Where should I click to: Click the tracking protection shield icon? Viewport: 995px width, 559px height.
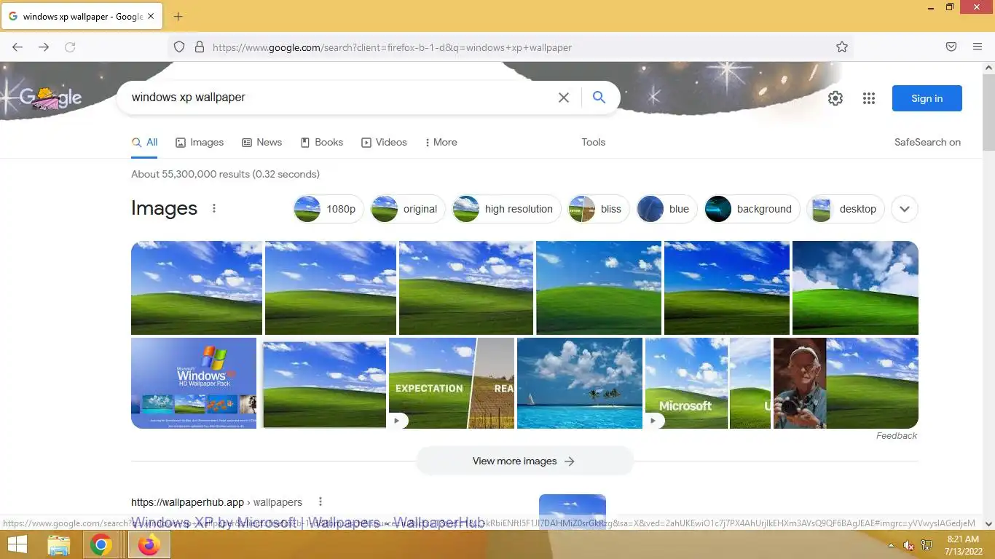point(179,47)
